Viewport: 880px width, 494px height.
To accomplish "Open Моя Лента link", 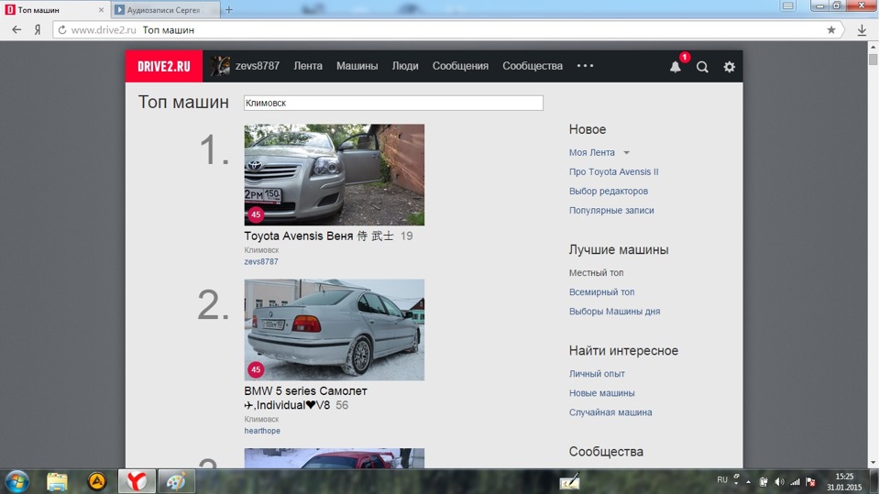I will click(592, 153).
